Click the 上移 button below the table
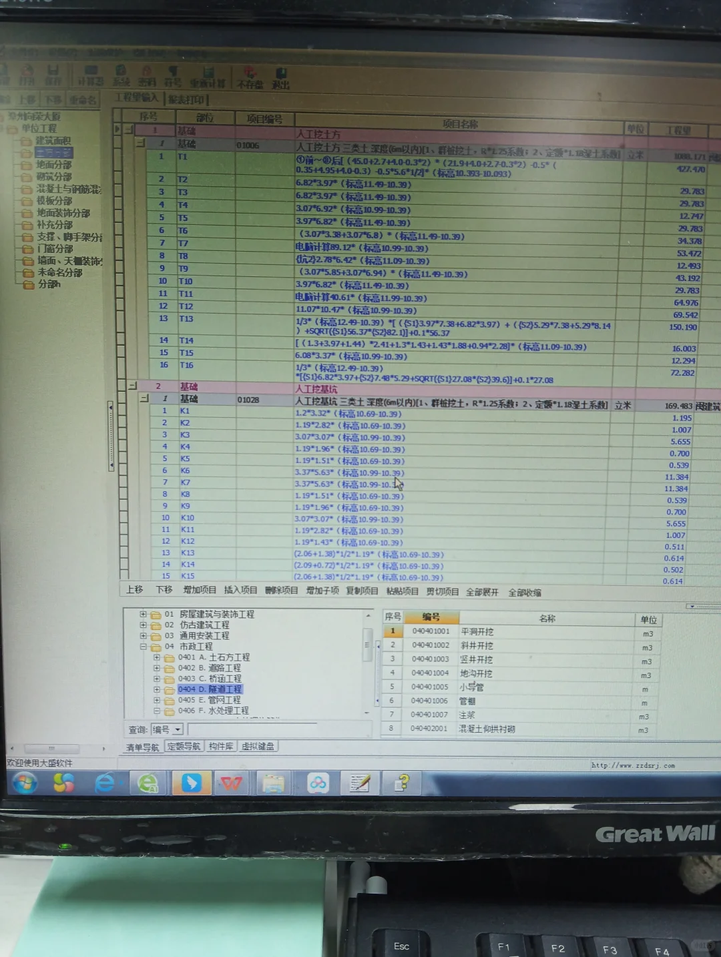 (x=135, y=590)
